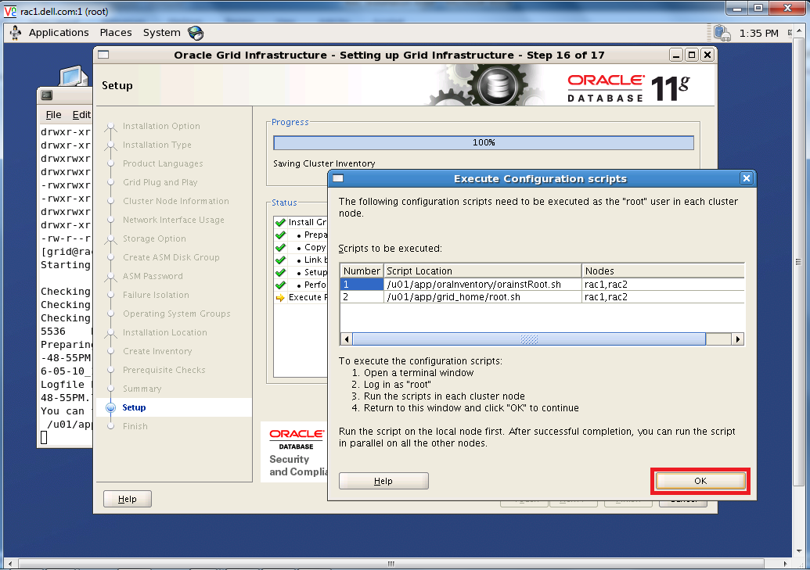The width and height of the screenshot is (810, 570).
Task: Click right arrow of scripts table scrollbar
Action: [x=738, y=339]
